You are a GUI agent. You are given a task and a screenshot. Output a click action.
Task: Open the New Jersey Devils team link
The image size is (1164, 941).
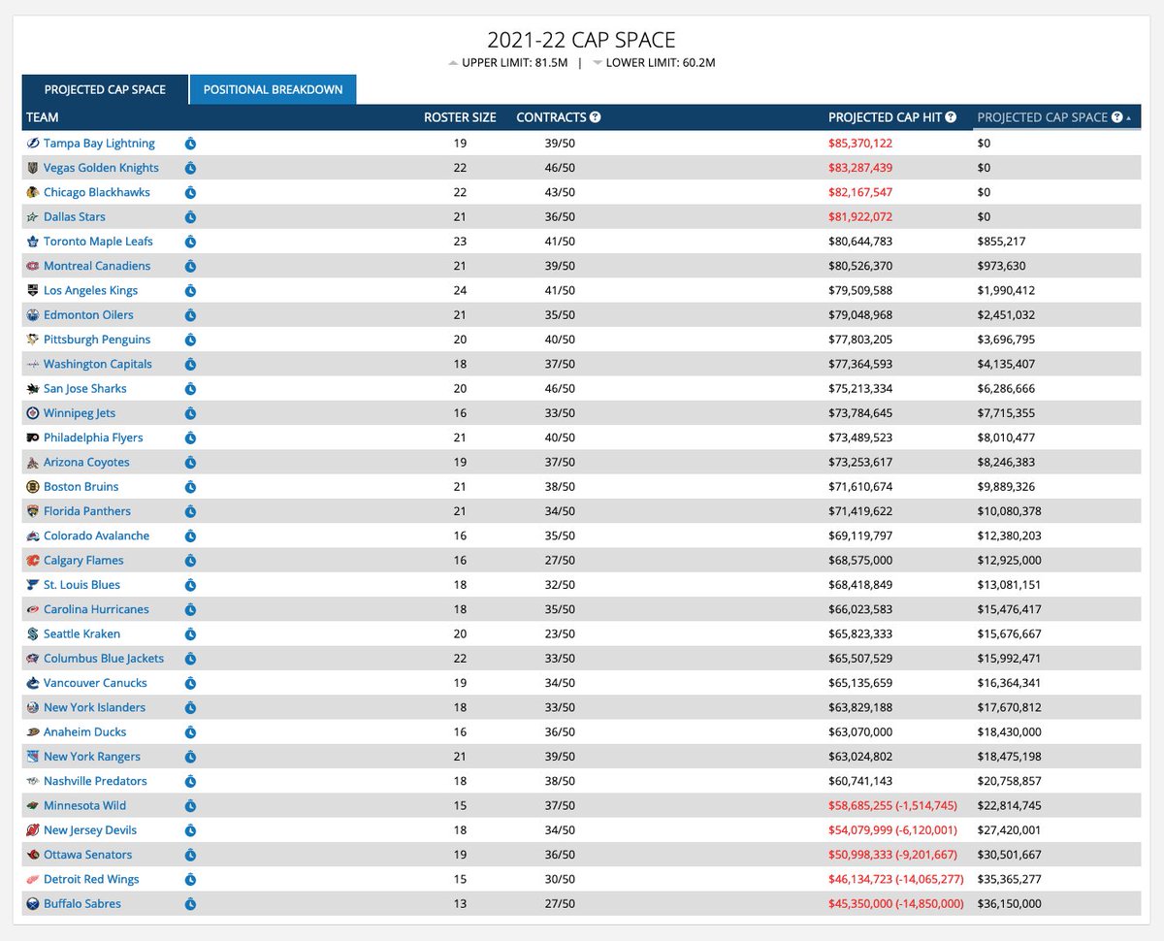(90, 830)
